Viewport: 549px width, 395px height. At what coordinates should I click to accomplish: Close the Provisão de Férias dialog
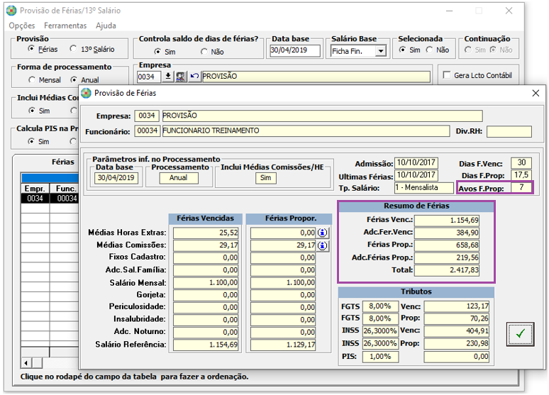point(536,93)
